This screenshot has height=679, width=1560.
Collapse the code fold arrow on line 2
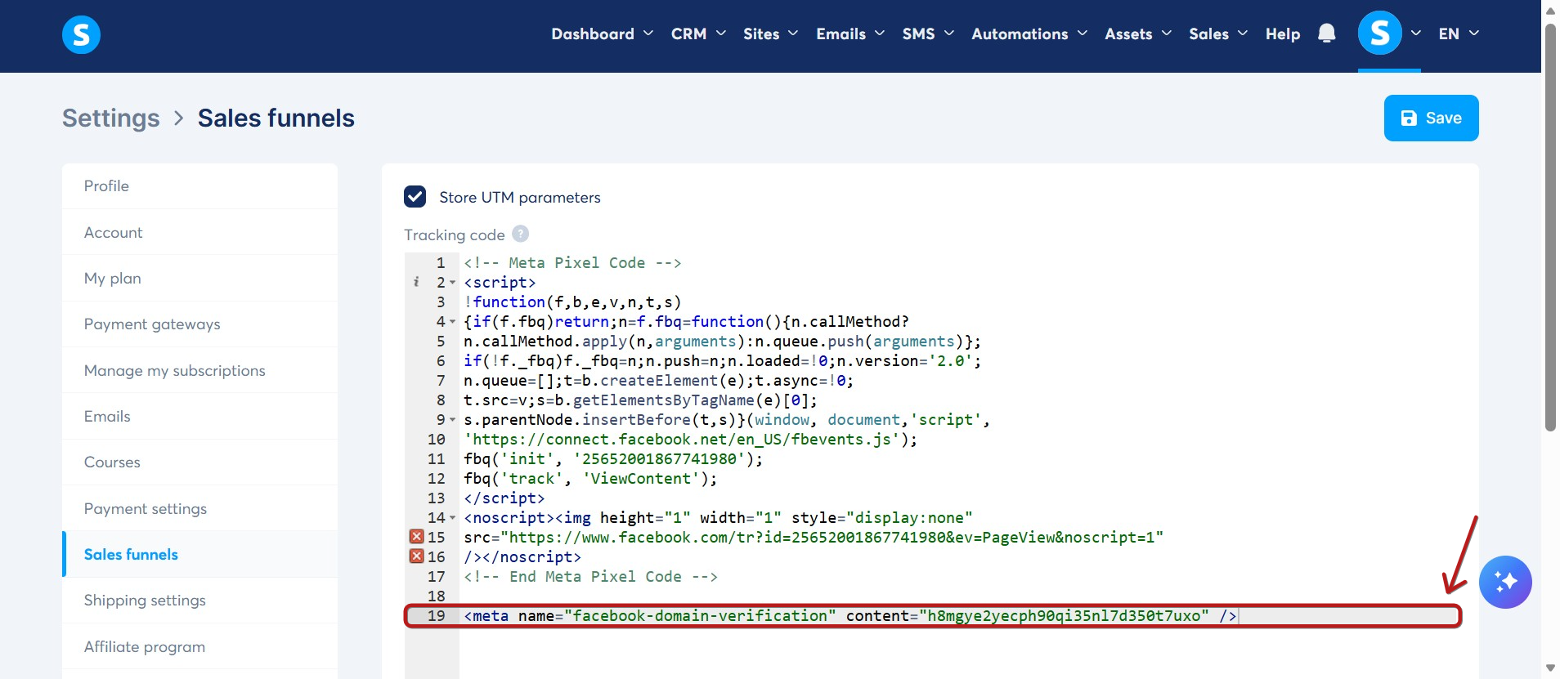452,283
